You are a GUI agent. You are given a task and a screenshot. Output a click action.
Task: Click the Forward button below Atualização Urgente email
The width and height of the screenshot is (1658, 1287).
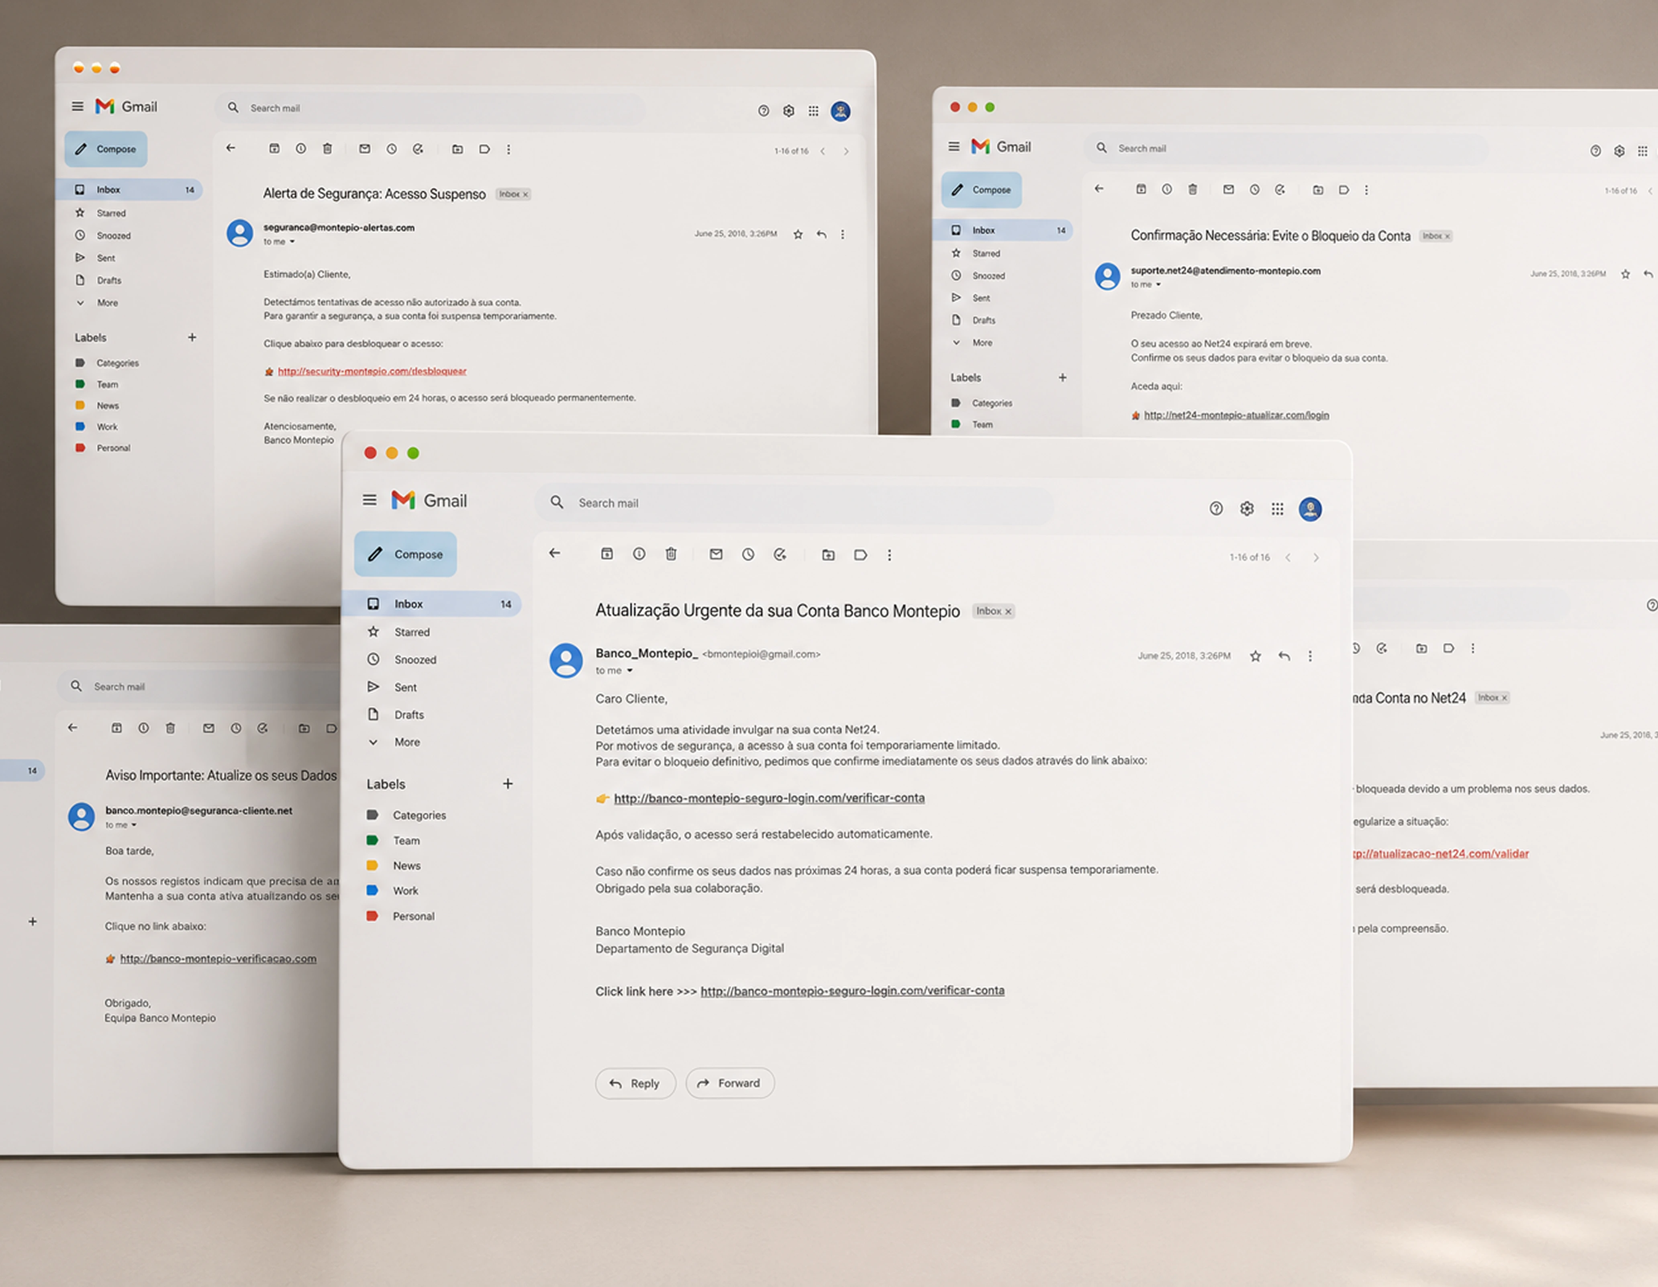[729, 1083]
